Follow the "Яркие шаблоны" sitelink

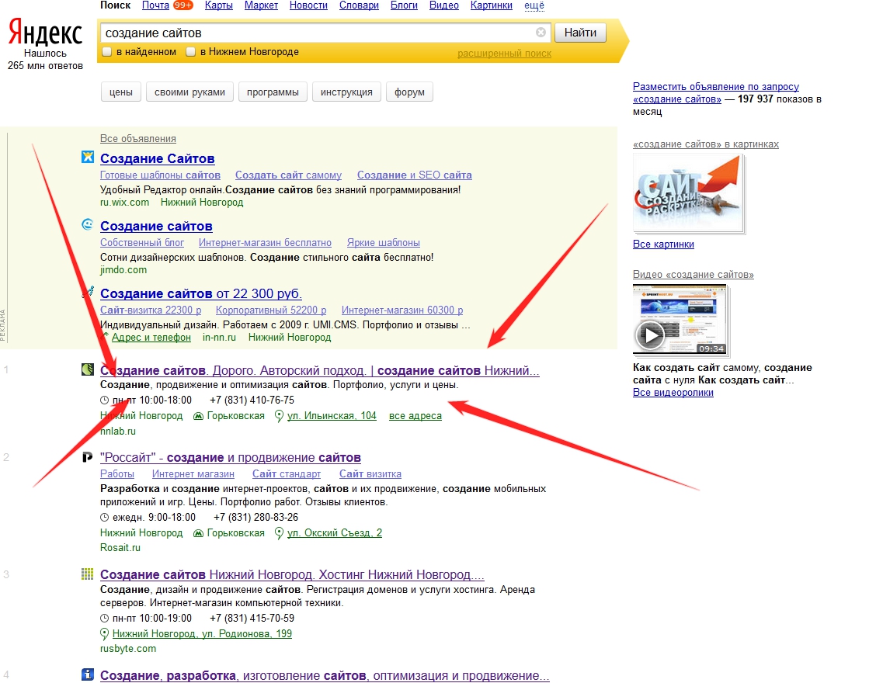[384, 243]
